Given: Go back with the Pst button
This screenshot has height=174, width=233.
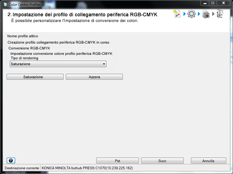Looking at the screenshot, I should click(x=118, y=161).
